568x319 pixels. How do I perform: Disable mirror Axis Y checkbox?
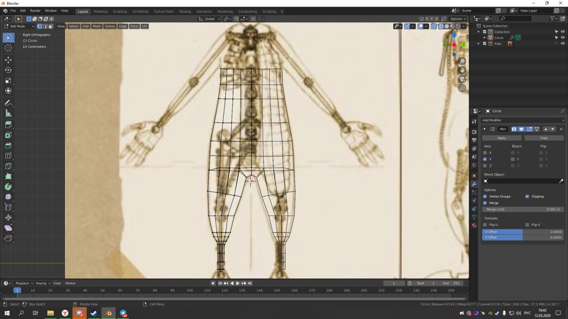click(485, 159)
